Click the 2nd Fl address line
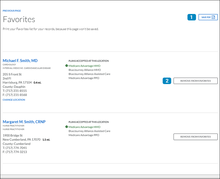220x179 pixels. point(7,78)
